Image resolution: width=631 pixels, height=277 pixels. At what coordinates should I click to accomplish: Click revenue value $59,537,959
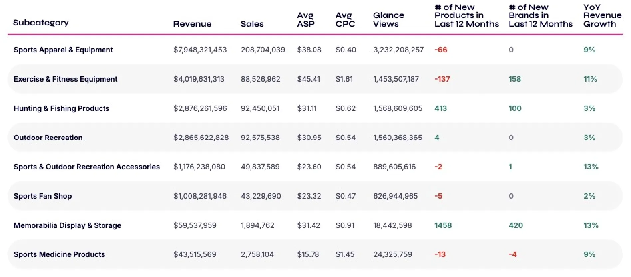195,225
